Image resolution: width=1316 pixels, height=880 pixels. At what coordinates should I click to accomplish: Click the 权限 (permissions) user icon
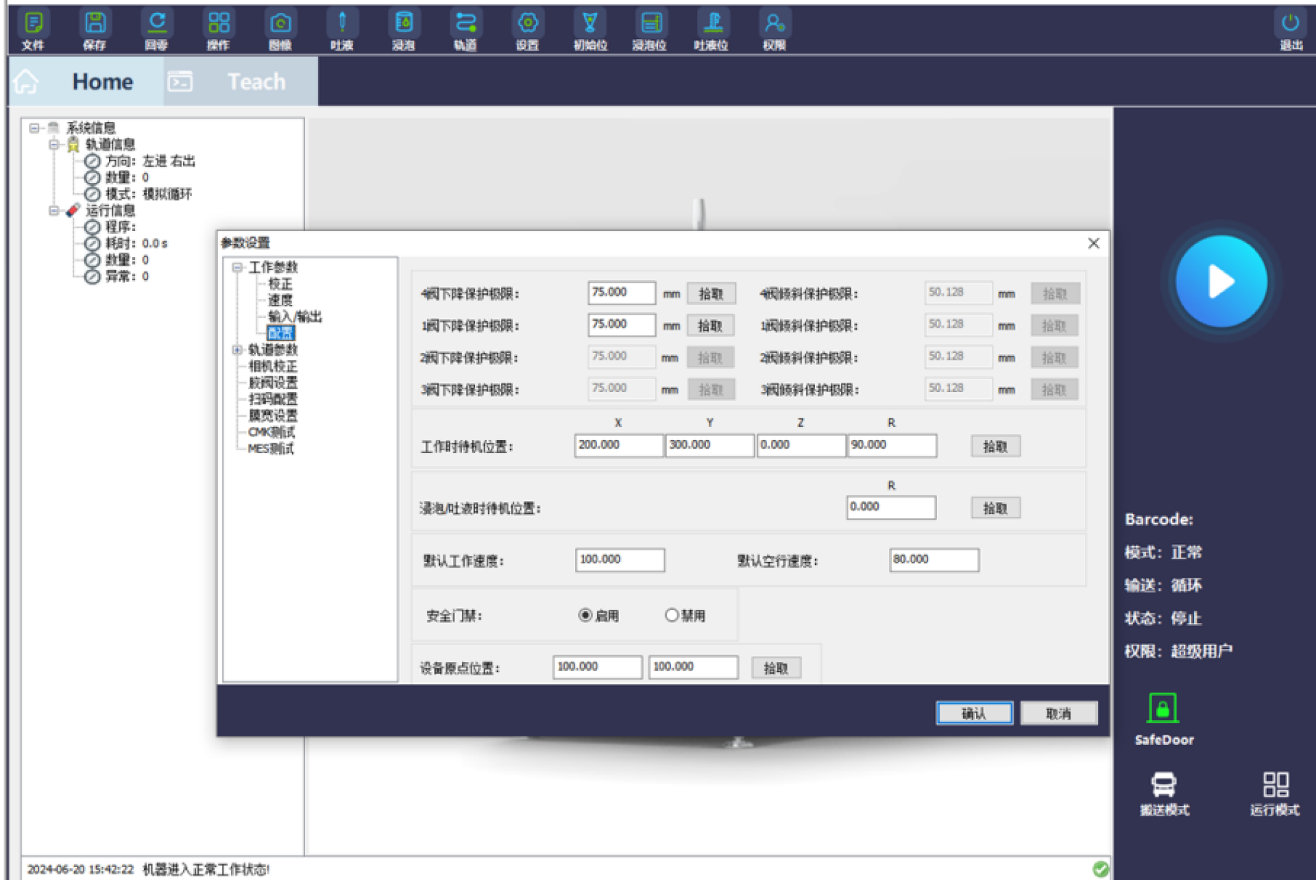tap(775, 24)
